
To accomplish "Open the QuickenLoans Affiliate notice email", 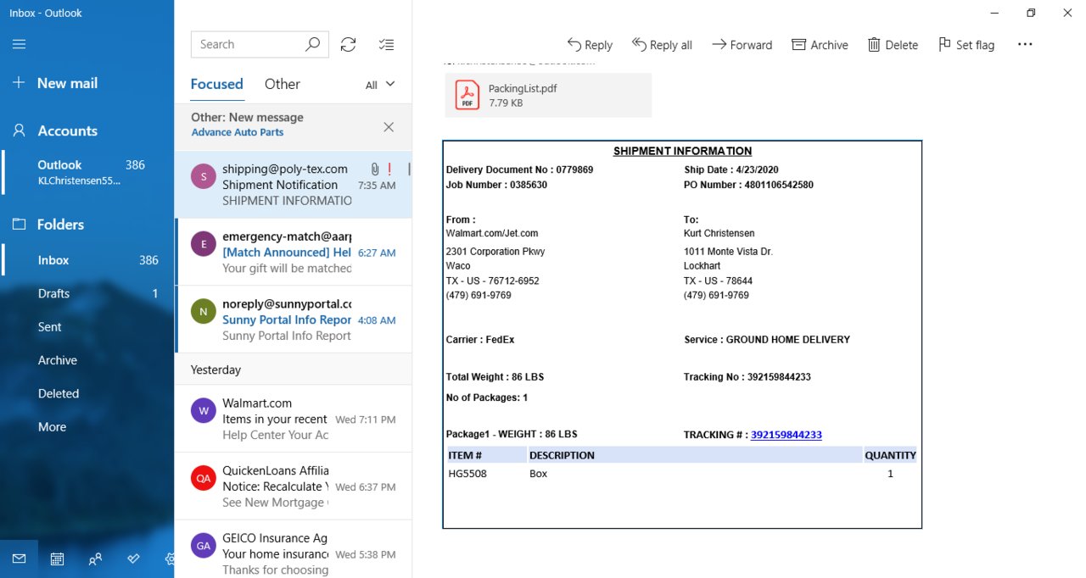I will [293, 486].
